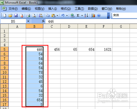Undo the last action

(63, 15)
